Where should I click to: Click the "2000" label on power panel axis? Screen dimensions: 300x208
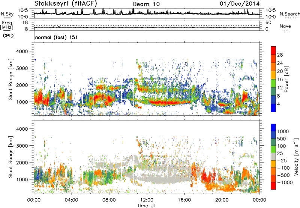coord(22,85)
